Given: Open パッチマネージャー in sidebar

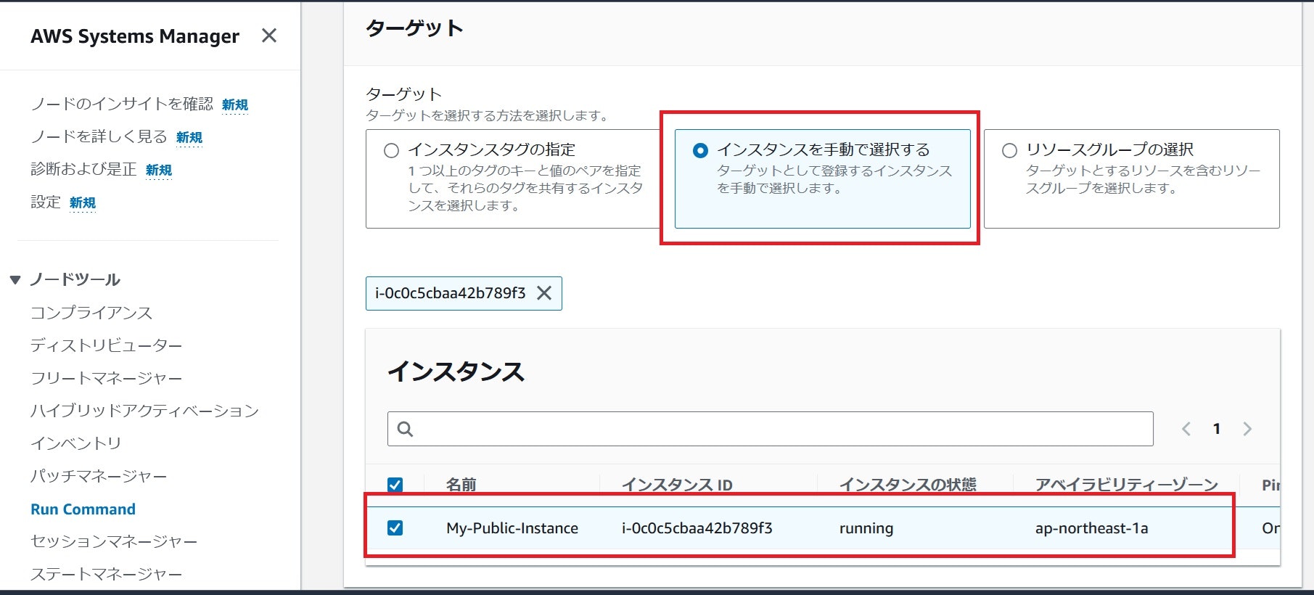Looking at the screenshot, I should tap(99, 476).
